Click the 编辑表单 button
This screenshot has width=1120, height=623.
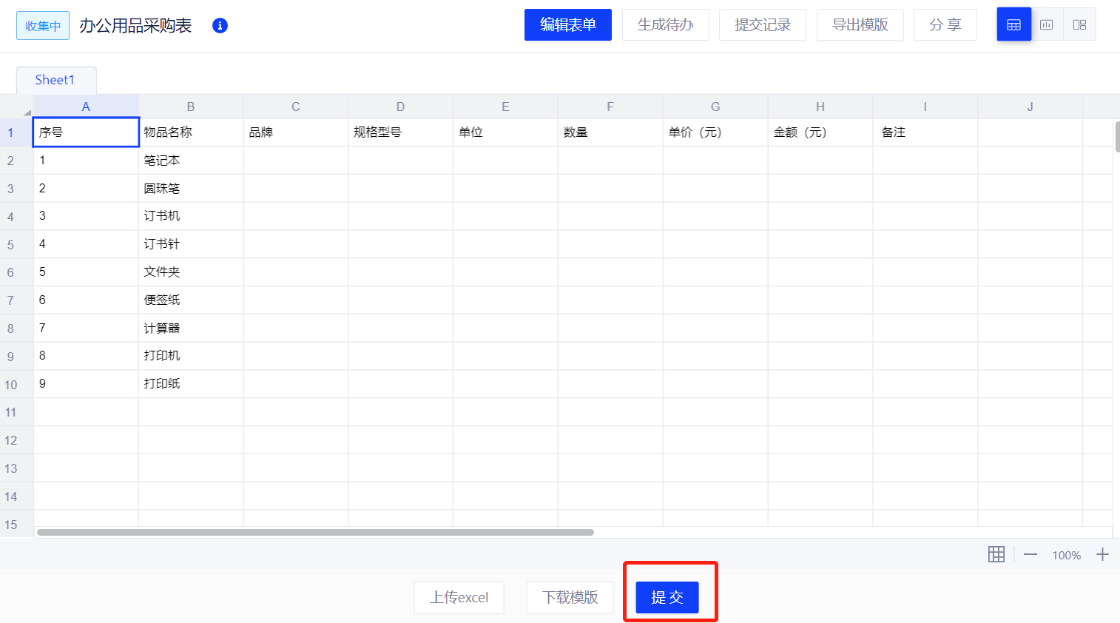point(567,25)
